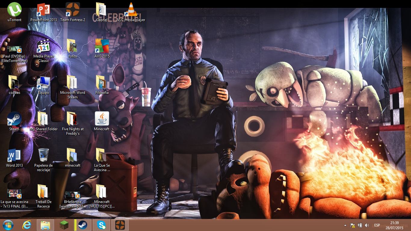Select the Equipo computer icon
The width and height of the screenshot is (411, 231).
click(43, 83)
